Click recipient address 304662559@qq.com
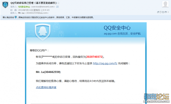Screen dimensions: 171x104 tap(37, 13)
